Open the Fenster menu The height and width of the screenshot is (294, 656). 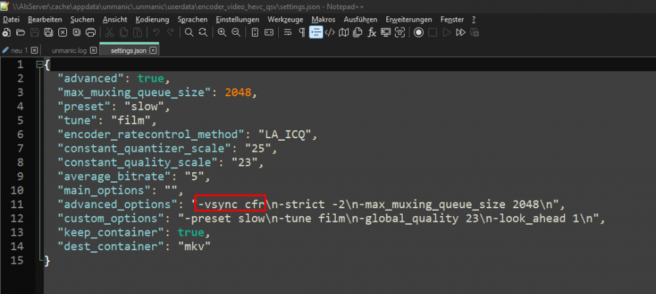coord(452,20)
